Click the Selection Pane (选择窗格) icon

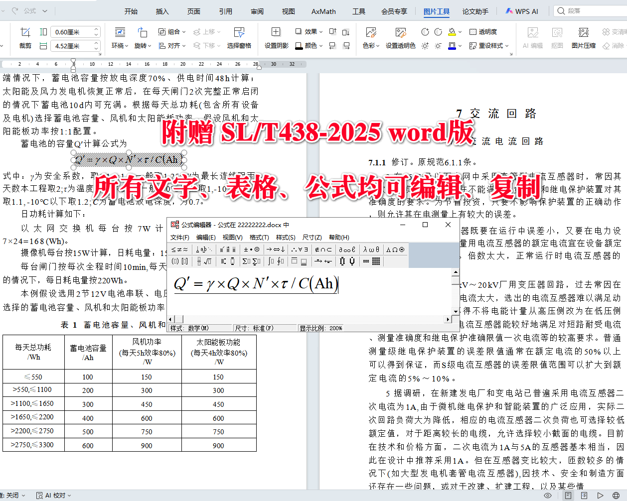pos(239,38)
